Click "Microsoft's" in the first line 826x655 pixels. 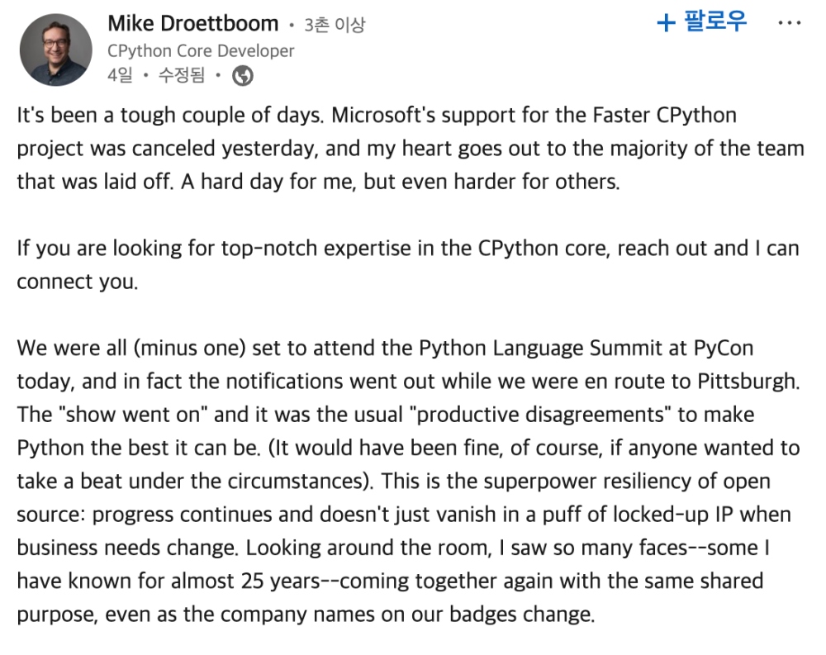(383, 115)
